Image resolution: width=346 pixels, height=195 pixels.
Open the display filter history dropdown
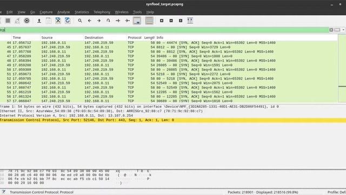(343, 30)
